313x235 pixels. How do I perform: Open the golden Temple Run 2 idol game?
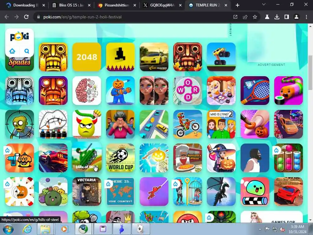coord(53,57)
